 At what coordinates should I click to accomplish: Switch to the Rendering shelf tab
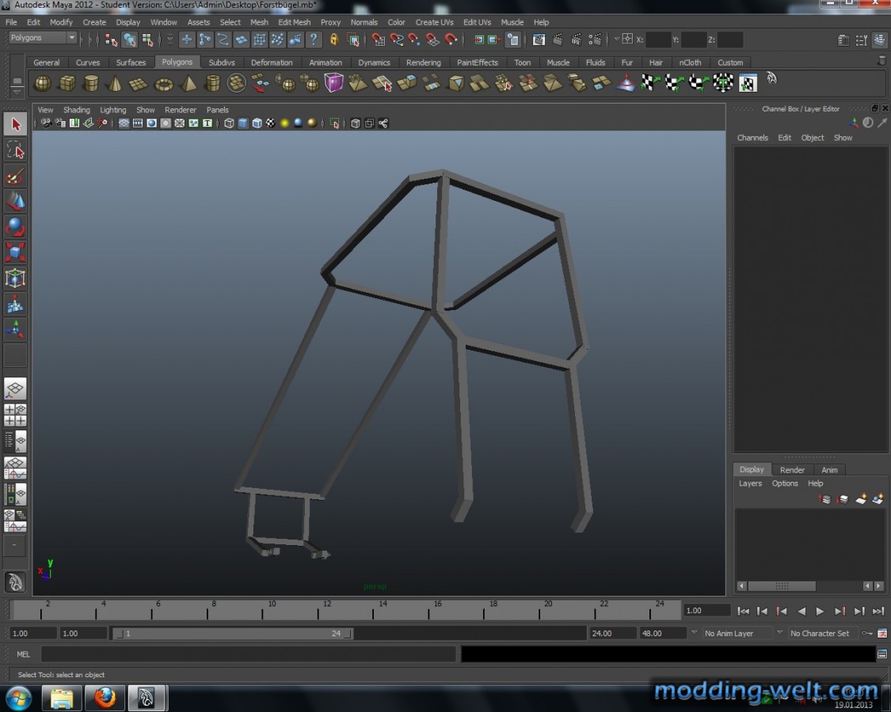pos(424,62)
